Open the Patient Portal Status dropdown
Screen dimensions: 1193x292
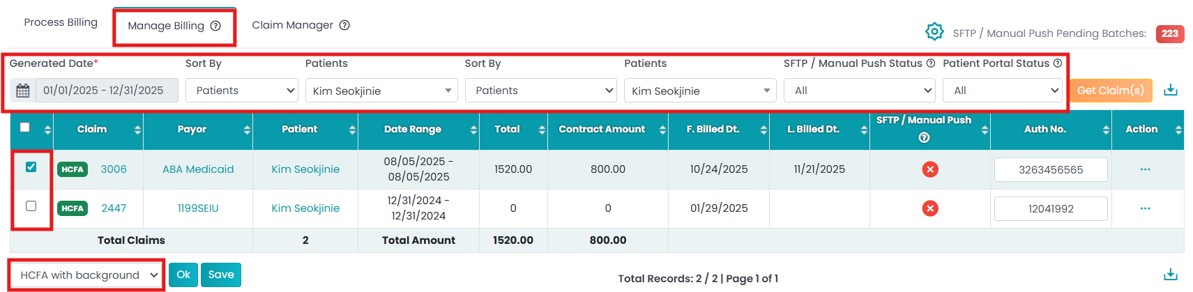(1002, 91)
